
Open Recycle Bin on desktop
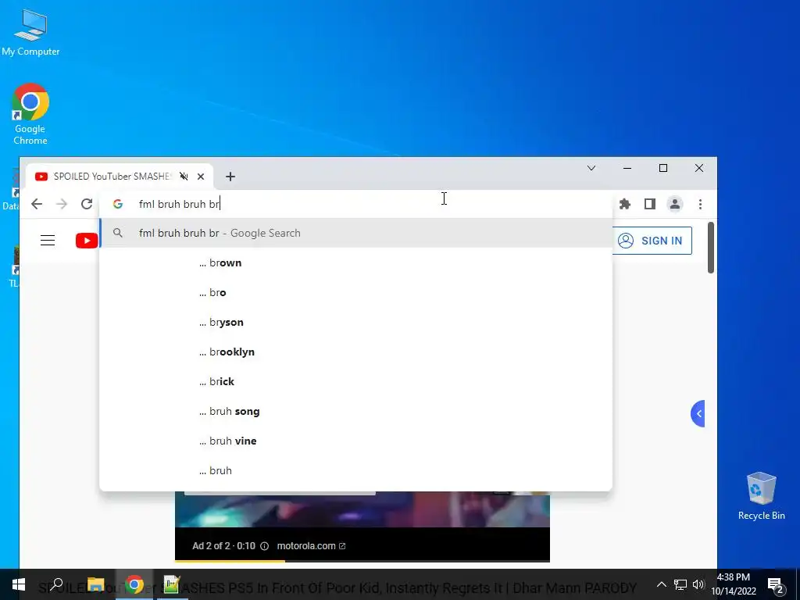(x=761, y=496)
